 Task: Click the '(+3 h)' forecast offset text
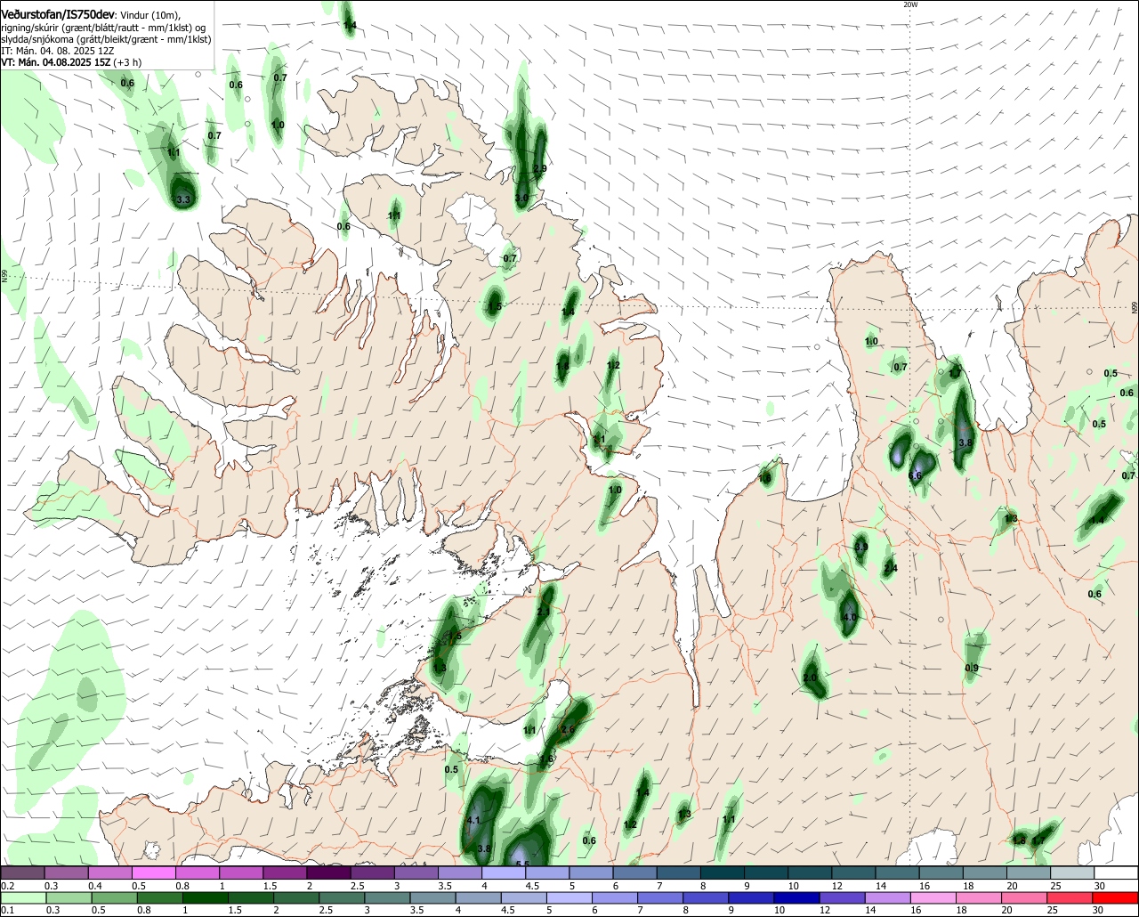tap(129, 62)
